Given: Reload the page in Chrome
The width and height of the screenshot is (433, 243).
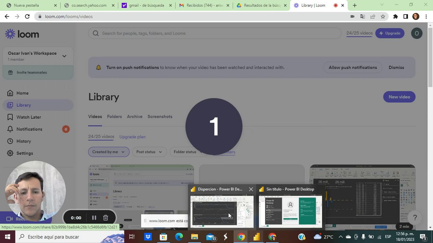Looking at the screenshot, I should (27, 16).
